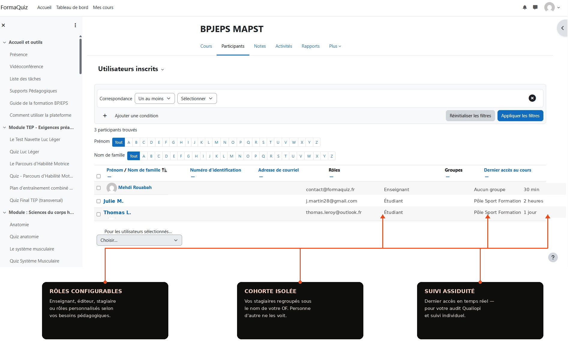The height and width of the screenshot is (360, 568).
Task: Sort by Prénom column header
Action: click(x=115, y=170)
